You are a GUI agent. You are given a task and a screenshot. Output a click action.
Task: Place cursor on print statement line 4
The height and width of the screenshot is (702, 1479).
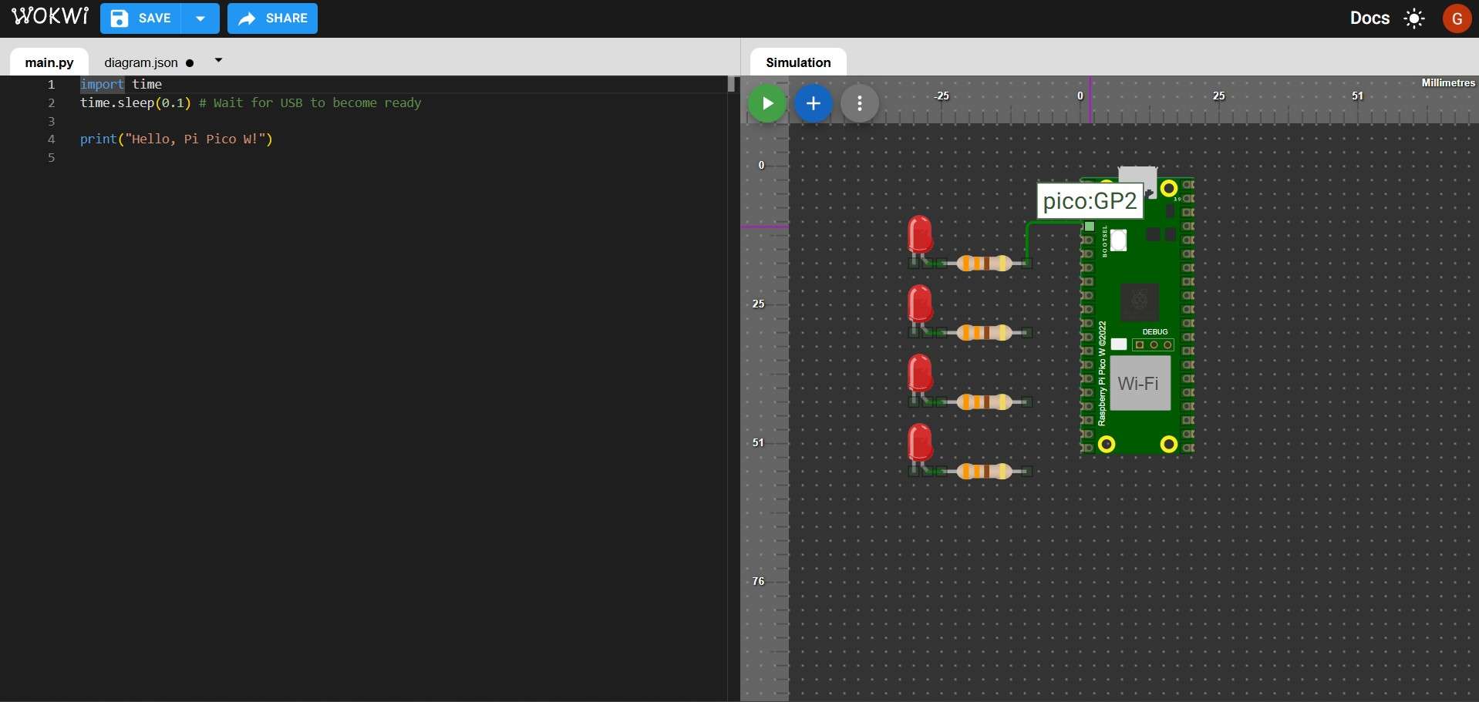click(x=177, y=139)
